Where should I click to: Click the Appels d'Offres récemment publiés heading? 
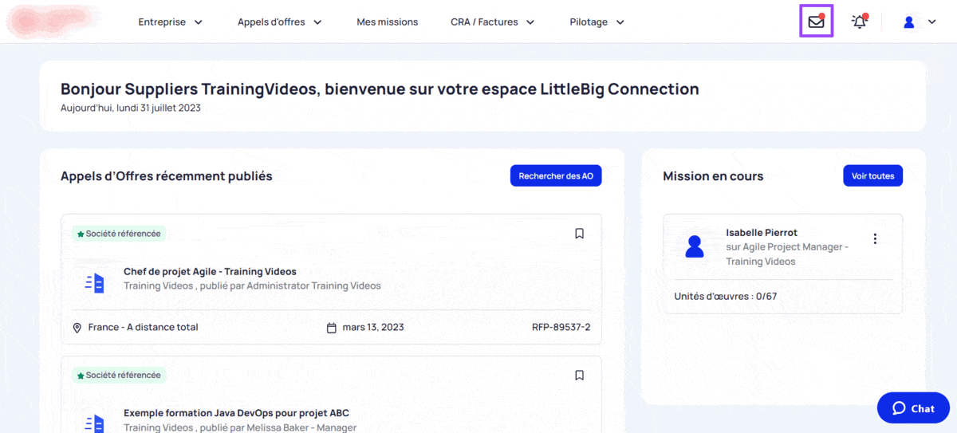coord(167,176)
